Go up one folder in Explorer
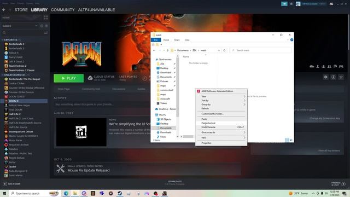The height and width of the screenshot is (197, 350). tap(168, 50)
